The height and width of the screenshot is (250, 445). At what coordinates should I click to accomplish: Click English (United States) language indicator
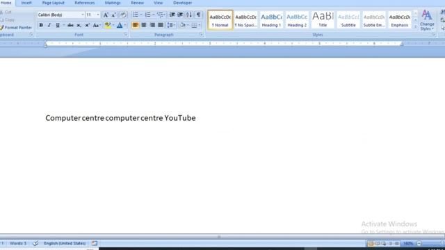pyautogui.click(x=65, y=244)
